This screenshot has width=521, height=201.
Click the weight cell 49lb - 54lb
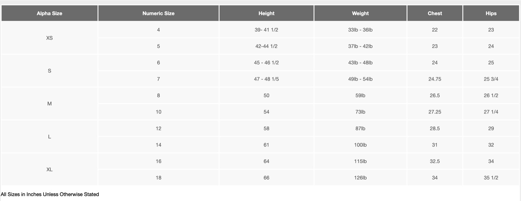coord(360,79)
